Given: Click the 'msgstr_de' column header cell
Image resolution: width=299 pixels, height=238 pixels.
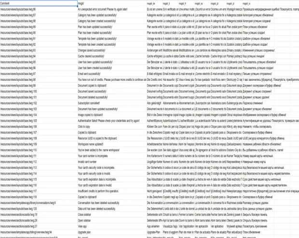Looking at the screenshot, I should (x=154, y=3).
